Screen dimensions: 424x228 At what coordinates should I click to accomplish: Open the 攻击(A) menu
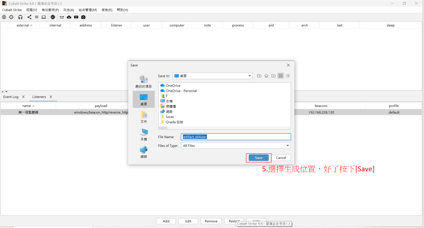pos(69,10)
